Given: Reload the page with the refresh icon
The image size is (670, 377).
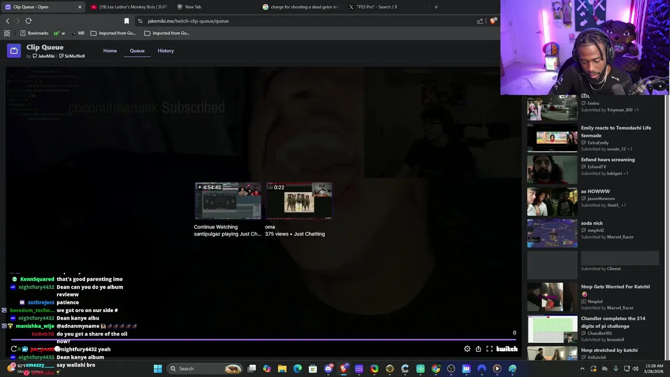Looking at the screenshot, I should click(x=28, y=21).
